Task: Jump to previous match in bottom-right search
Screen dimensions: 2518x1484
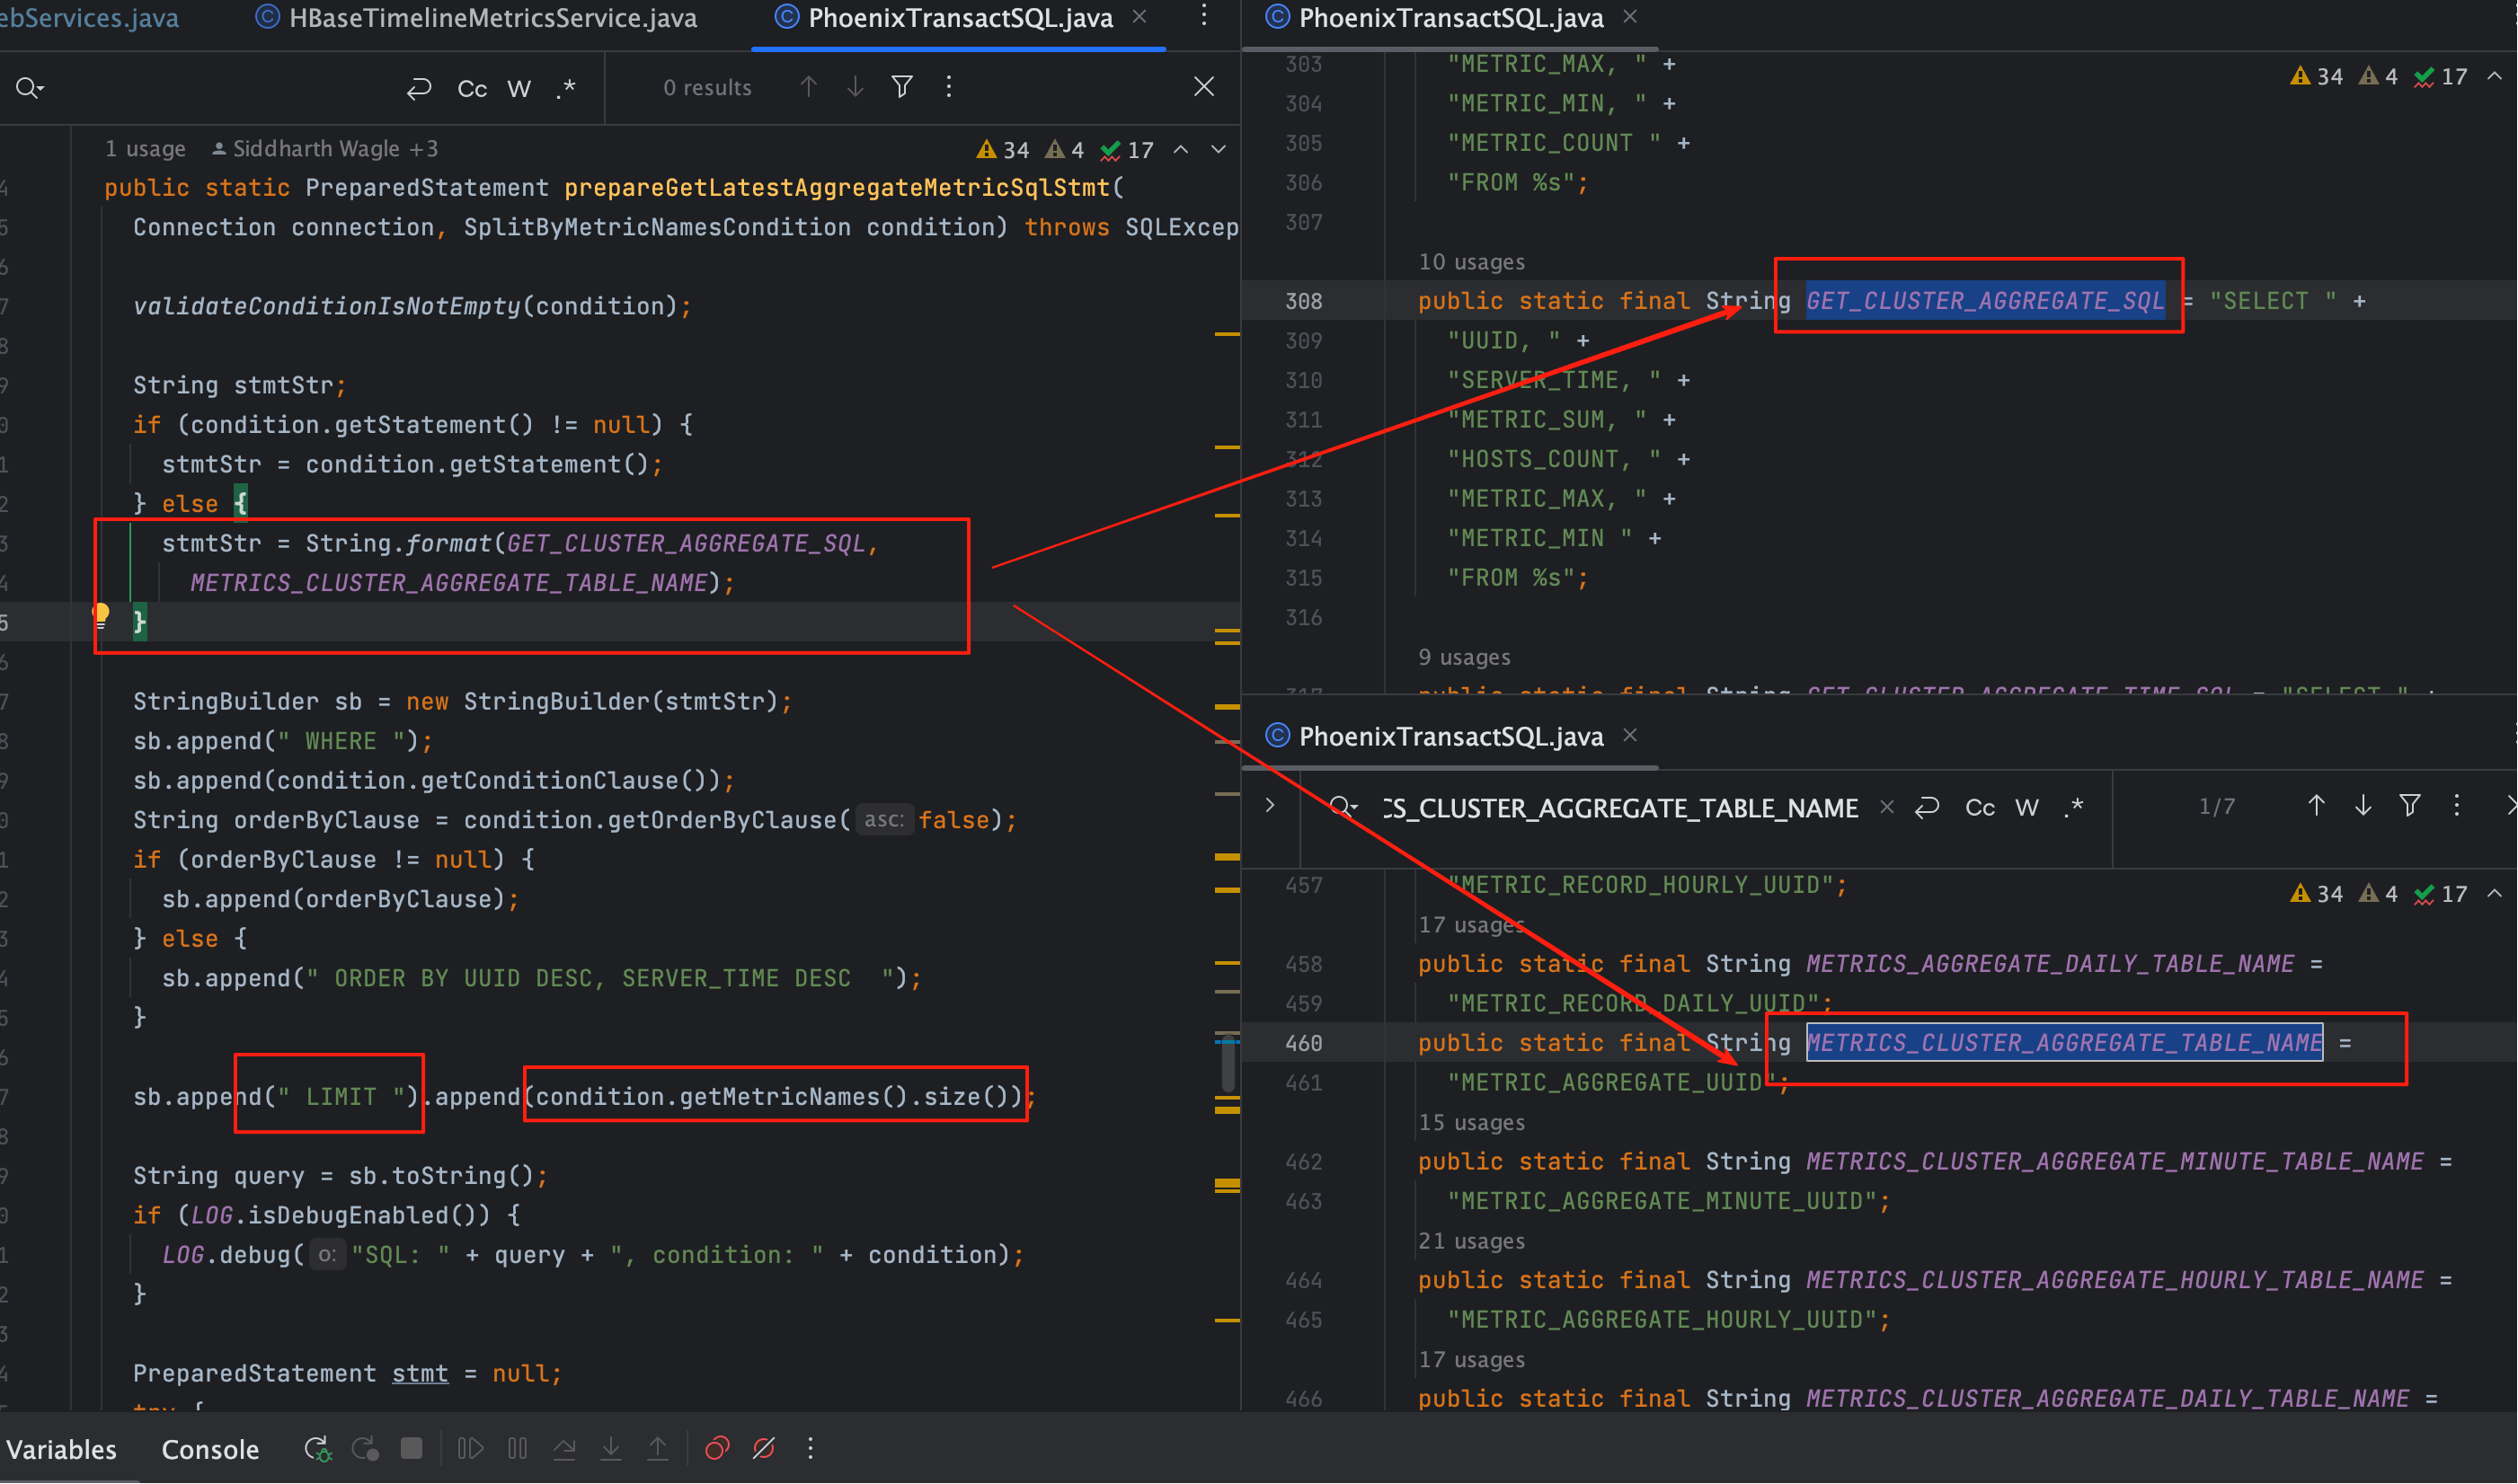Action: tap(2316, 806)
